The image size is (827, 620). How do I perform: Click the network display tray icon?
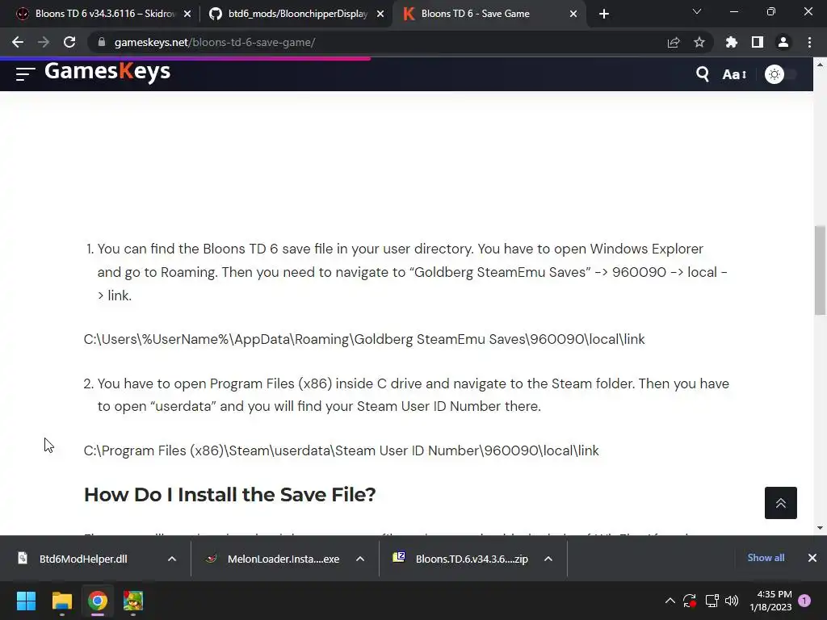[712, 601]
